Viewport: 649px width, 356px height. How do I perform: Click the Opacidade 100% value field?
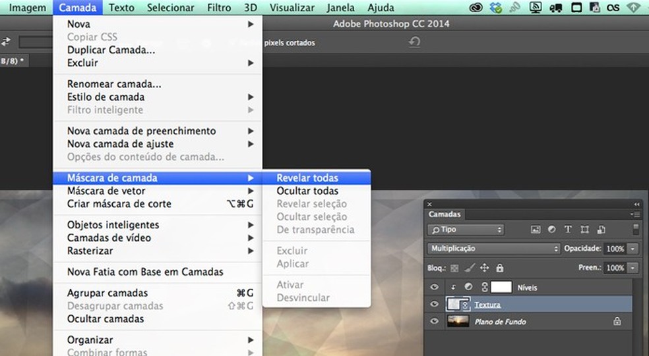[615, 249]
